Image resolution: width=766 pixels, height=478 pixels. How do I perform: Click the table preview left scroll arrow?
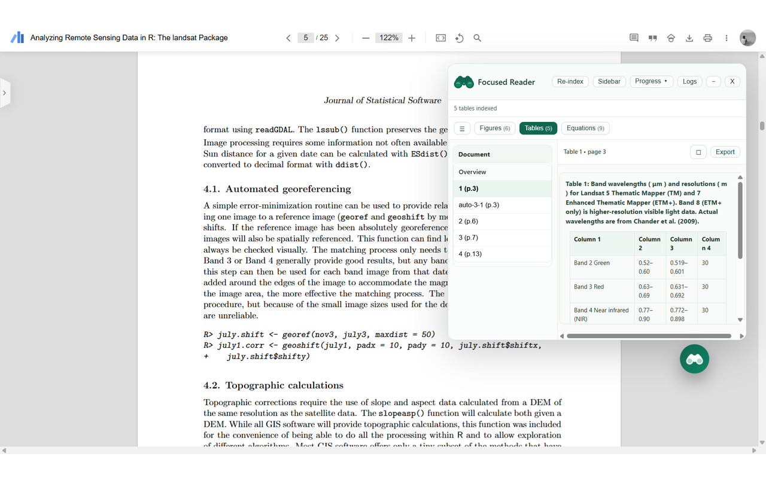coord(562,336)
